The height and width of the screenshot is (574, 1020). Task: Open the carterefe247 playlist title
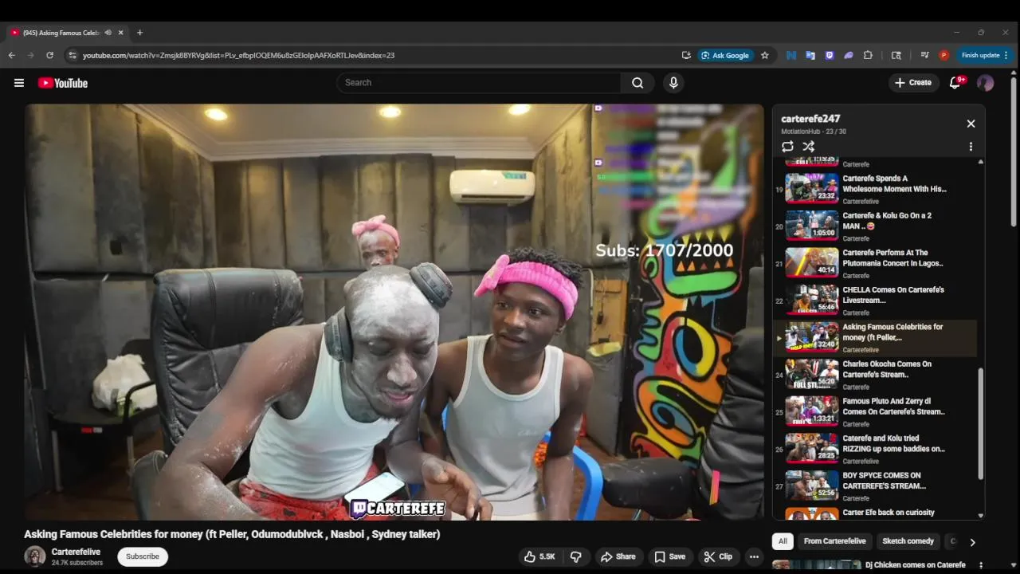[810, 119]
